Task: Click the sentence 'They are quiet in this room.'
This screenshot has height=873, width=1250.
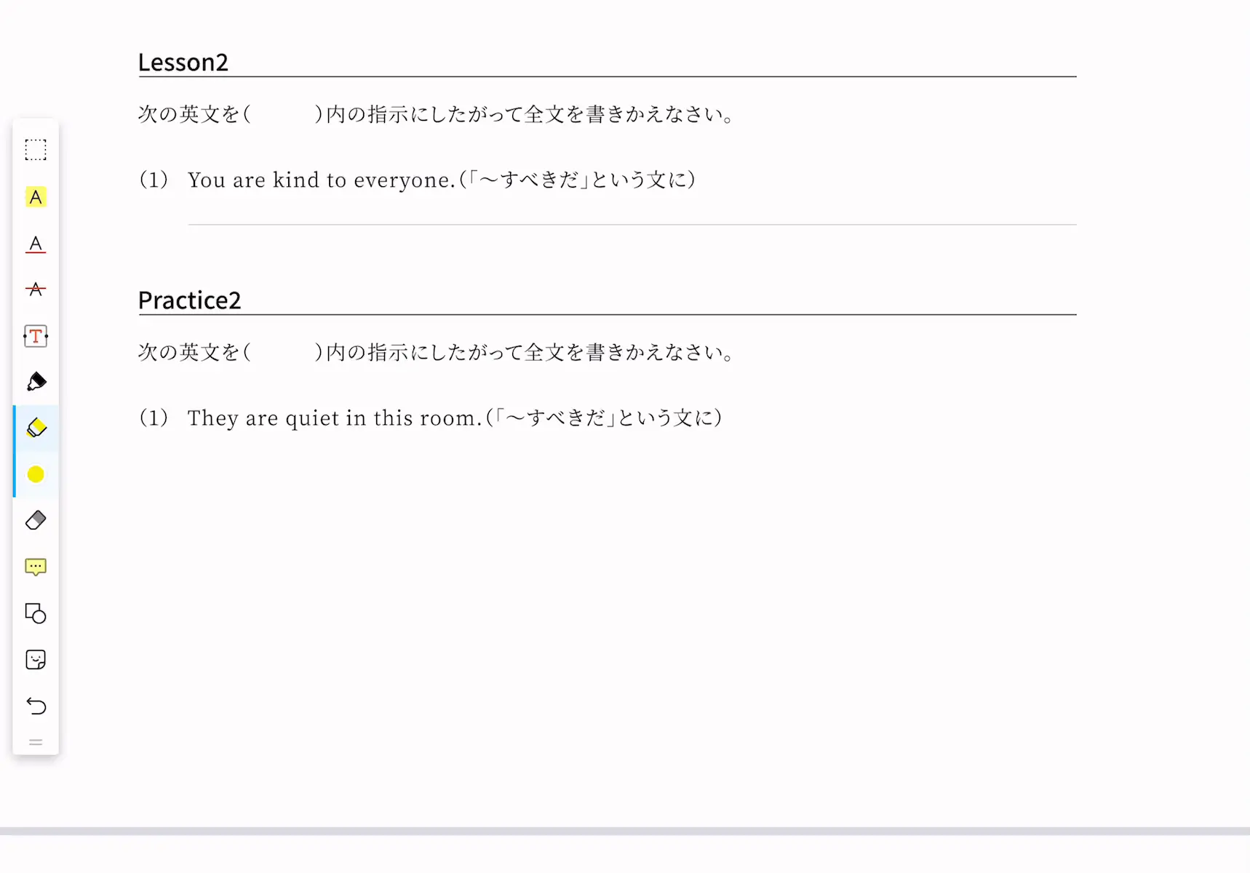Action: click(x=335, y=418)
